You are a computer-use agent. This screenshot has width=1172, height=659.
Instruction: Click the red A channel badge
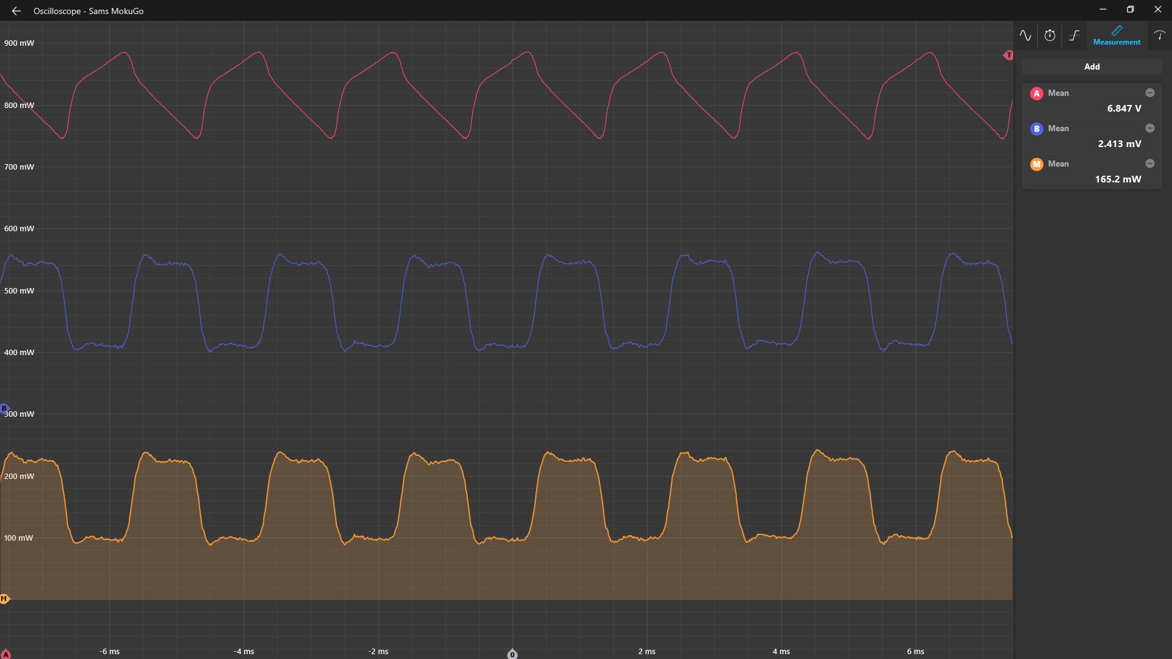[1036, 93]
